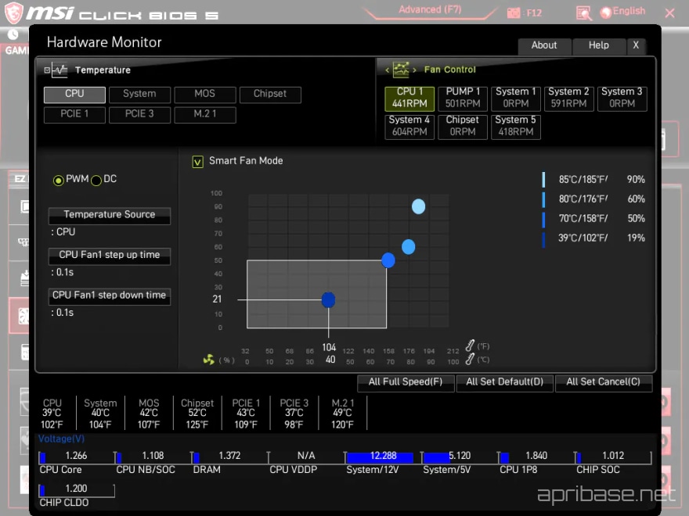Screen dimensions: 689x516
Task: Click the CPU 1P8 1.840 voltage reading
Action: pyautogui.click(x=536, y=456)
